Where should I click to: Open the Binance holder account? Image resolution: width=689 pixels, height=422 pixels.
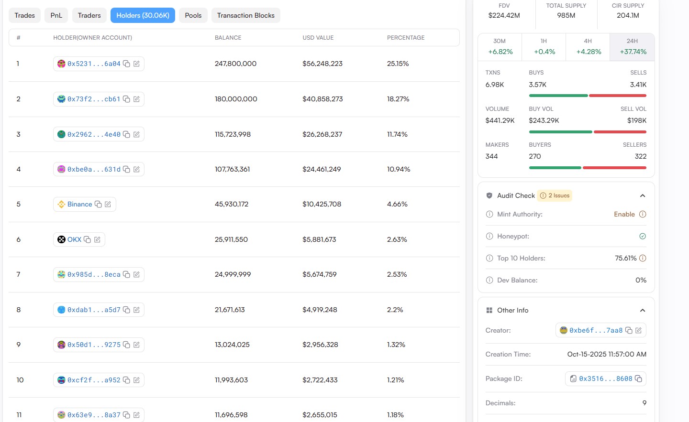click(x=80, y=204)
